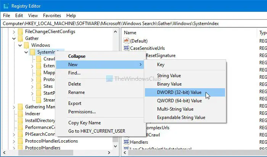The width and height of the screenshot is (267, 157).
Task: Click the ProtocolHandlerLocations folder icon
Action: tap(21, 141)
